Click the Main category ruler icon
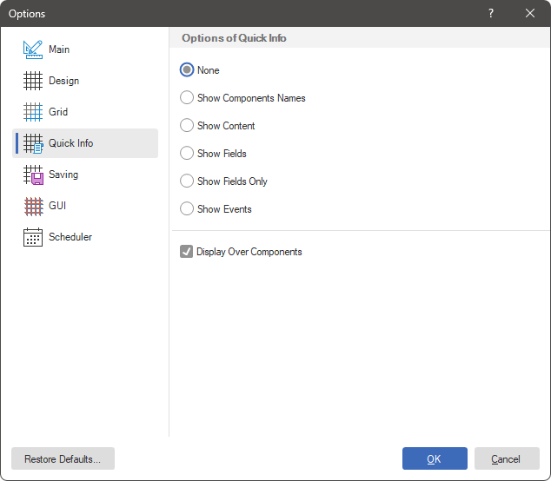 [33, 49]
